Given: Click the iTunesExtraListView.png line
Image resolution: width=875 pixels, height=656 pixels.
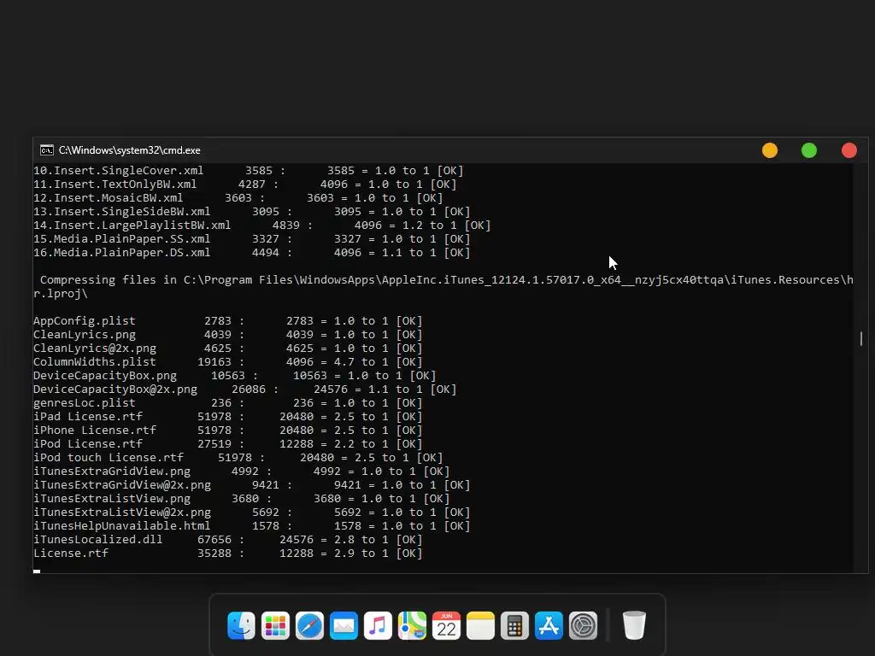Looking at the screenshot, I should click(x=242, y=499).
